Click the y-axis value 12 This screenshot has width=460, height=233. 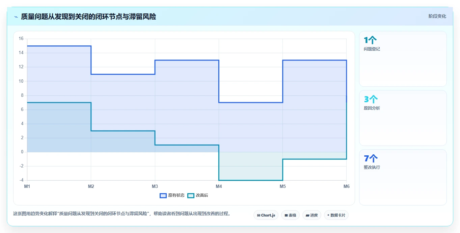[x=21, y=67]
